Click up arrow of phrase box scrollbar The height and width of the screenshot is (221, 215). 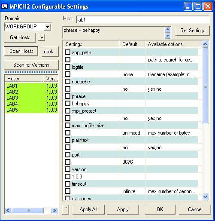[x=167, y=30]
